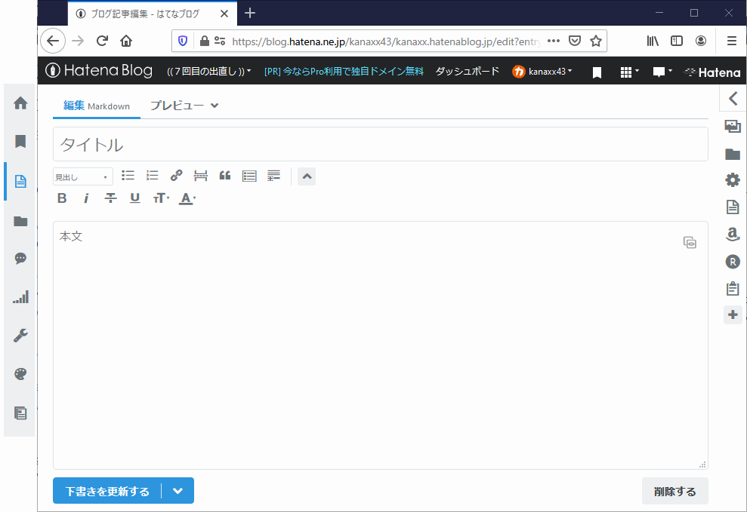
Task: Select the document entries icon in left sidebar
Action: point(20,181)
